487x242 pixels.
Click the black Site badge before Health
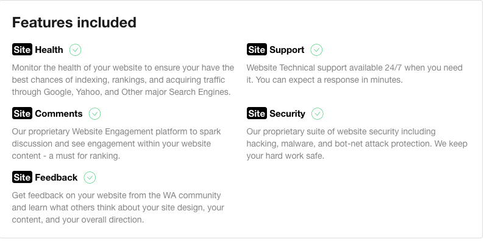22,50
